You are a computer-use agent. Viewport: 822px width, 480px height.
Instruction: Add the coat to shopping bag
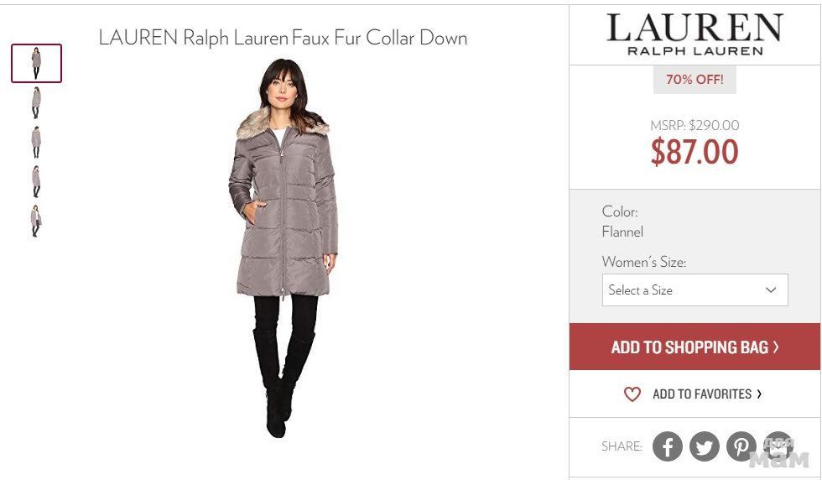pos(695,347)
